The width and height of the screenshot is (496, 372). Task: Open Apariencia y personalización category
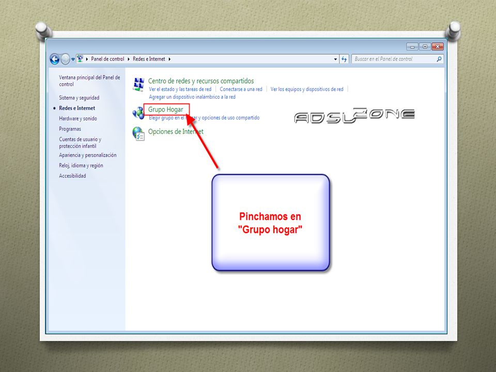click(88, 155)
